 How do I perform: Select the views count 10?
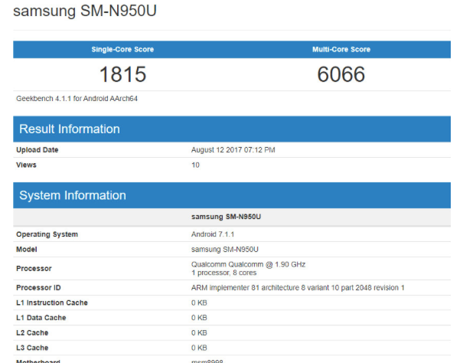[x=195, y=165]
